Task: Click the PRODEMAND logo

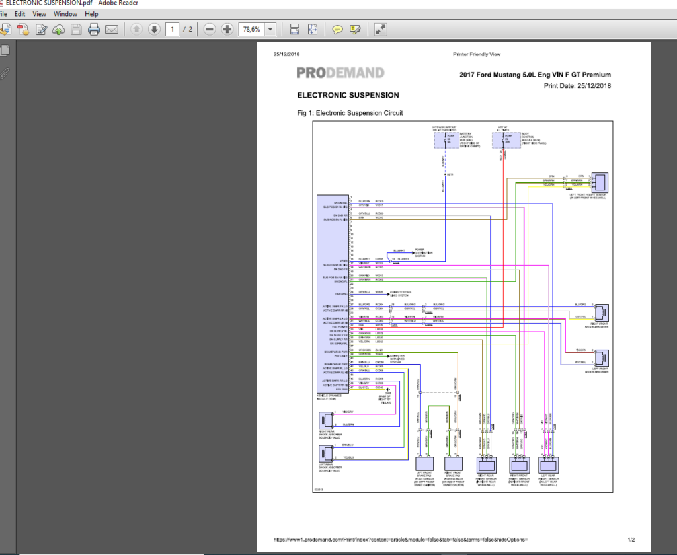Action: point(340,73)
